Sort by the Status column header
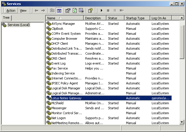Viewport: 186px width, 132px height. [115, 18]
